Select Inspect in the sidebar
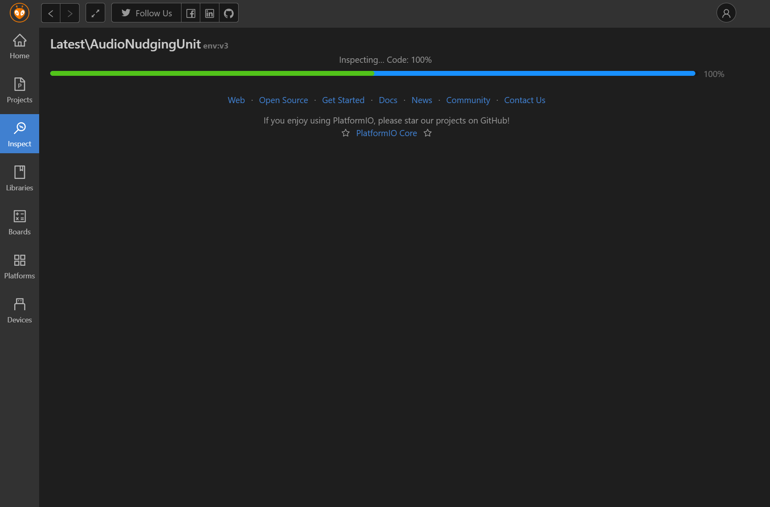 (20, 134)
